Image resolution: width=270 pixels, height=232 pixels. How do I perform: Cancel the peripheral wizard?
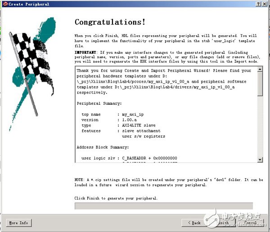(x=250, y=223)
